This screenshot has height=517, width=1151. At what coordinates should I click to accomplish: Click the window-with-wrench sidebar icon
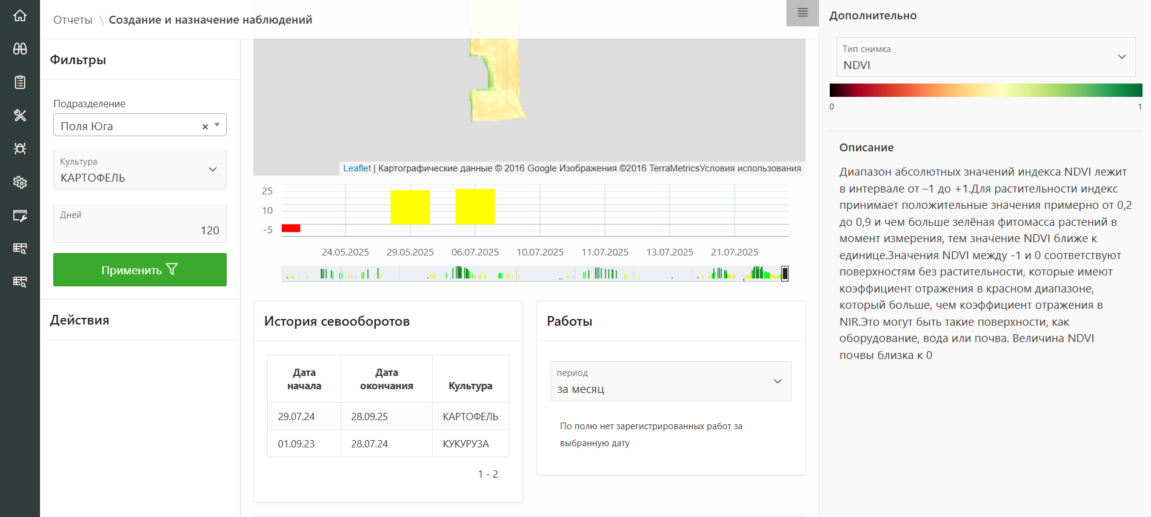coord(20,216)
